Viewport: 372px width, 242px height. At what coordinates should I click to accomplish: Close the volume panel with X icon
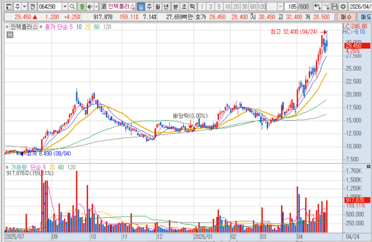point(368,167)
